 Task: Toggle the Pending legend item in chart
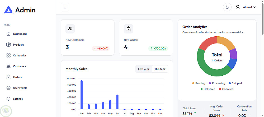[x=199, y=83]
